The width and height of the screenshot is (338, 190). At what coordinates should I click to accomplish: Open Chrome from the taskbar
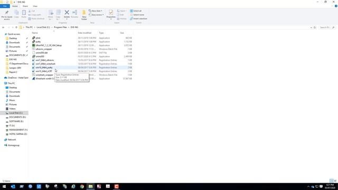(x=82, y=186)
